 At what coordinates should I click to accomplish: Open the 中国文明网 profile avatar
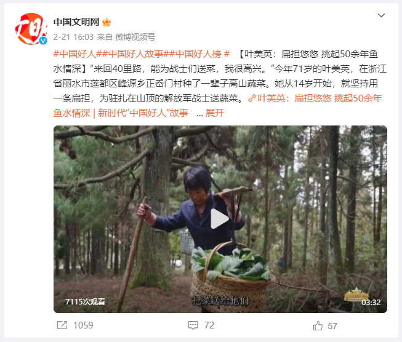(x=31, y=29)
